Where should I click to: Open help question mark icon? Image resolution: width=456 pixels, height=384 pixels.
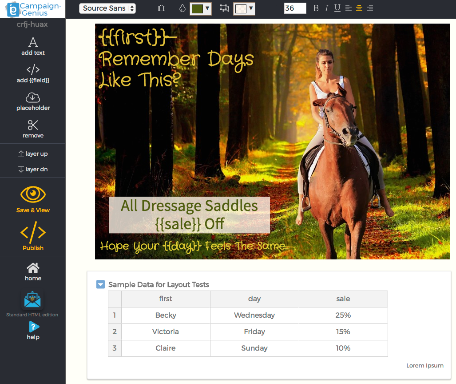point(34,327)
